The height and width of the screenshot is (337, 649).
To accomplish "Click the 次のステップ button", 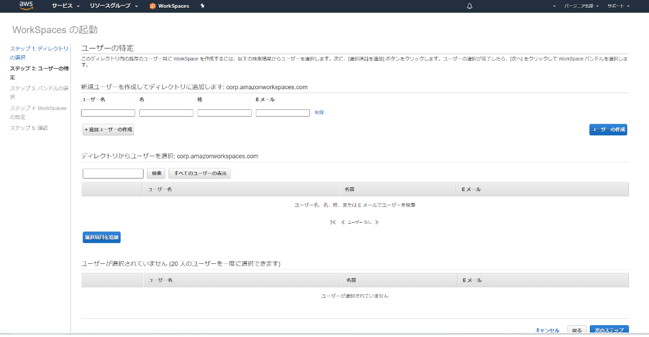I will pos(609,330).
